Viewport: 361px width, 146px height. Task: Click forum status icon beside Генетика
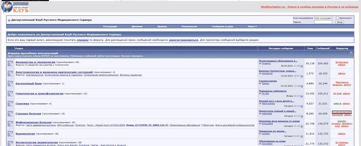coord(10,103)
